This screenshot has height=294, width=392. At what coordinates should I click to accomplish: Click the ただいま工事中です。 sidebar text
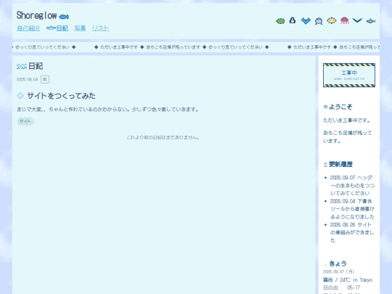(x=347, y=121)
